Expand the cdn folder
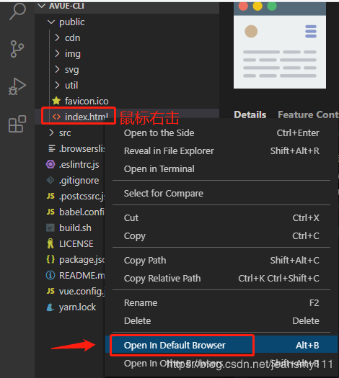The image size is (339, 378). (57, 37)
